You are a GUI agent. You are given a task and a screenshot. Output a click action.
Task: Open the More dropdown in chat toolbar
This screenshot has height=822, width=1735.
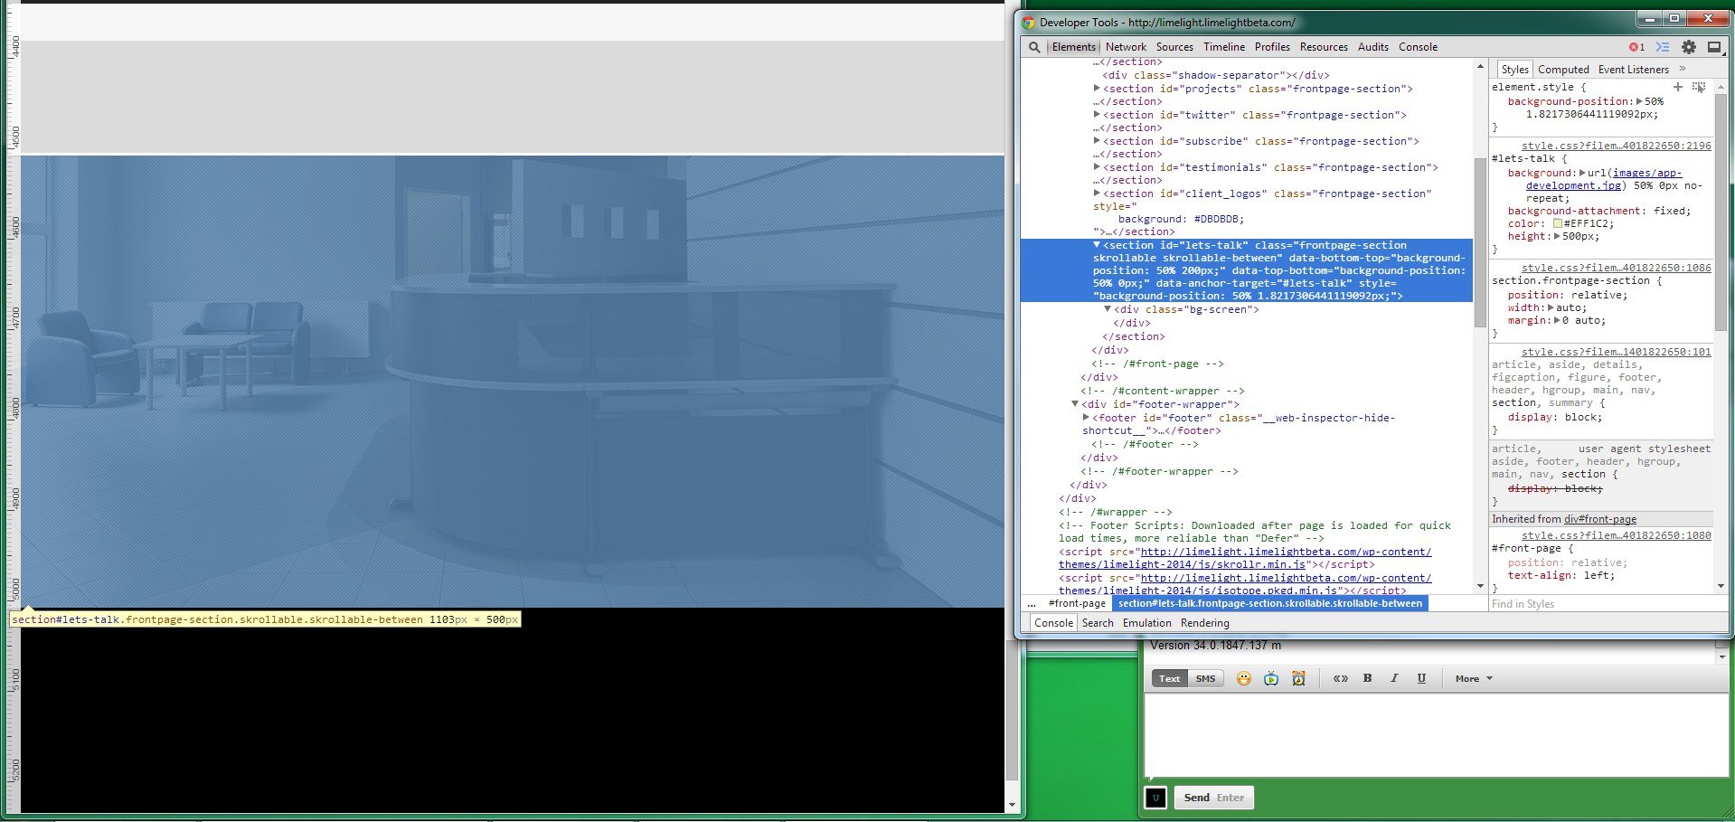(x=1474, y=678)
